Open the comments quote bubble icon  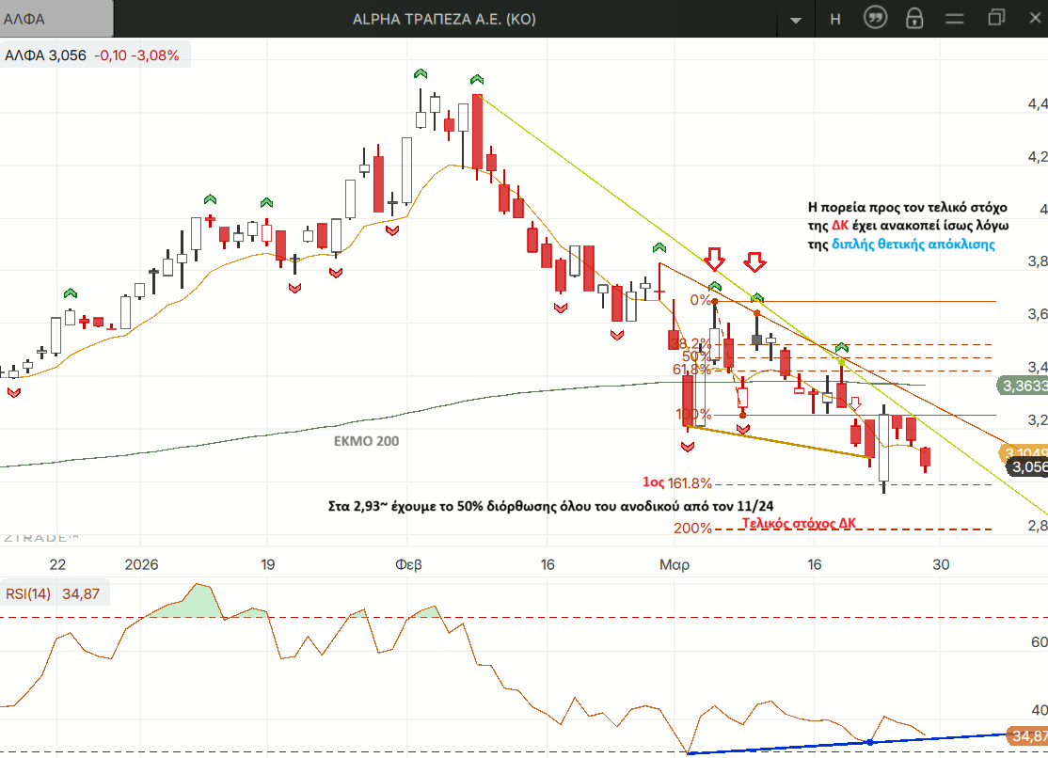coord(875,19)
